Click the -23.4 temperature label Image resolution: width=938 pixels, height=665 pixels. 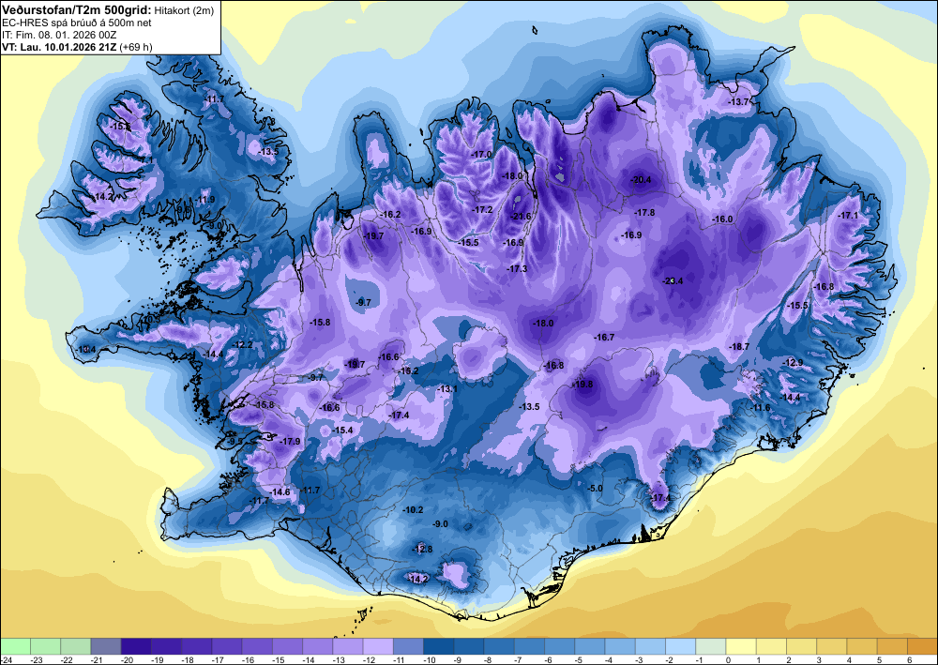673,281
